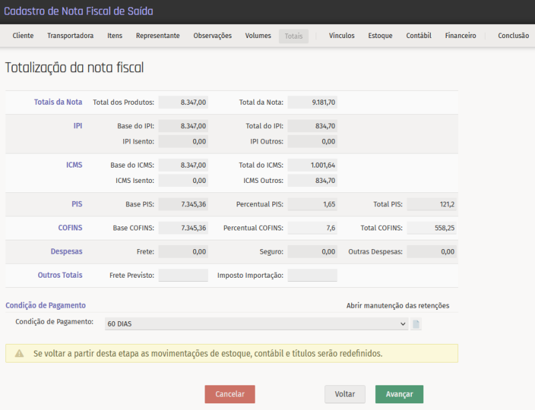
Task: Open the Condição de Pagamento dropdown
Action: (x=257, y=324)
